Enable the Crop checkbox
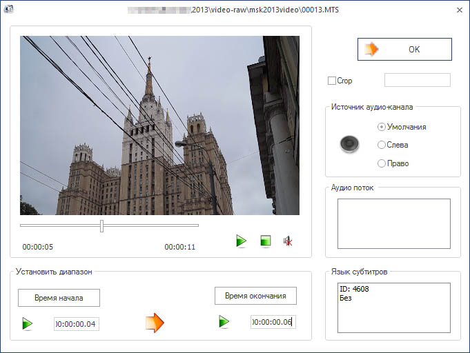The image size is (470, 353). pos(332,81)
